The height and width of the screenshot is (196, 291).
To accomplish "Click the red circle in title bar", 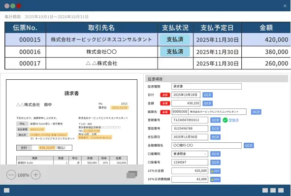I will point(19,6).
